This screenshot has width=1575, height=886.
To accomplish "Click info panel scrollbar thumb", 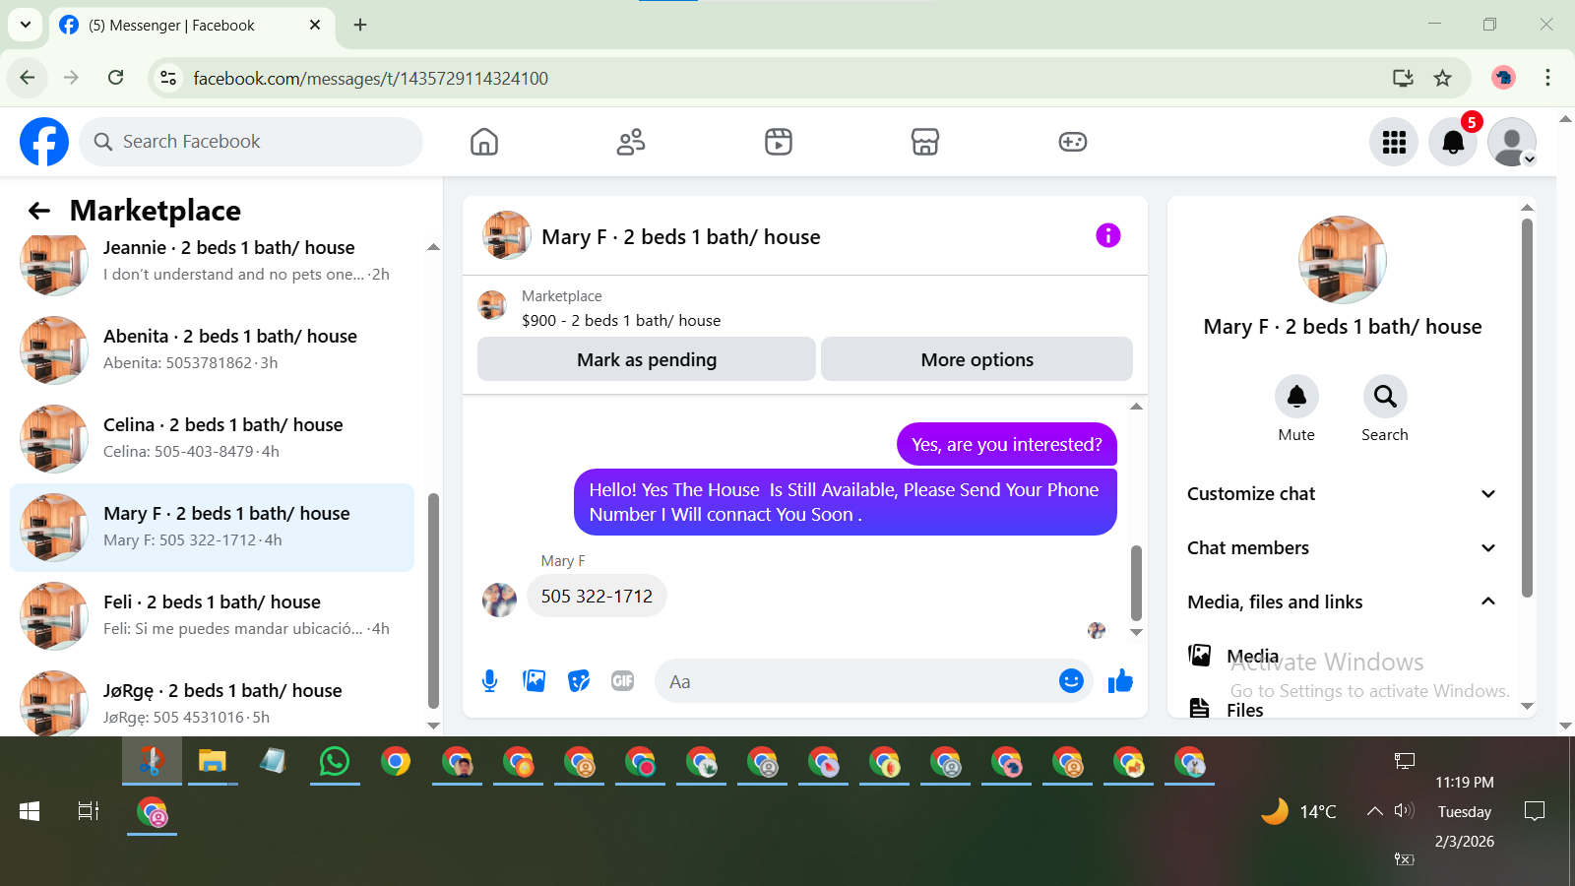I will 1527,408.
